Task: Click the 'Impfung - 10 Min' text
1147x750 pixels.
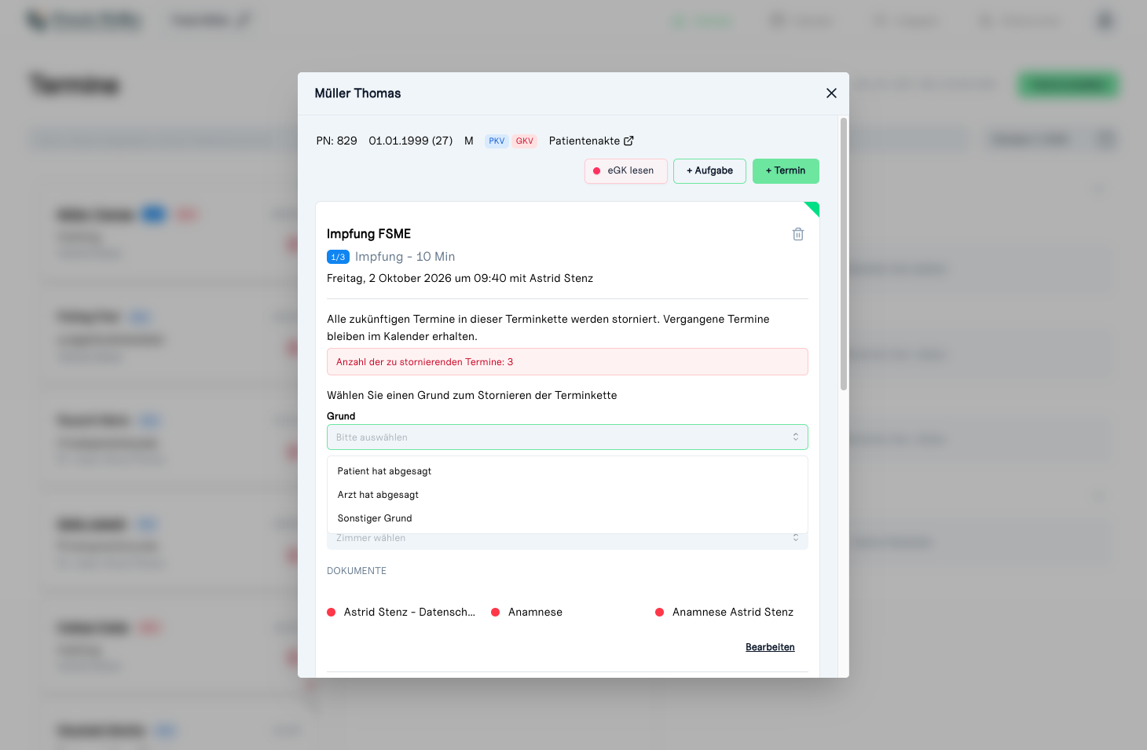Action: click(405, 257)
